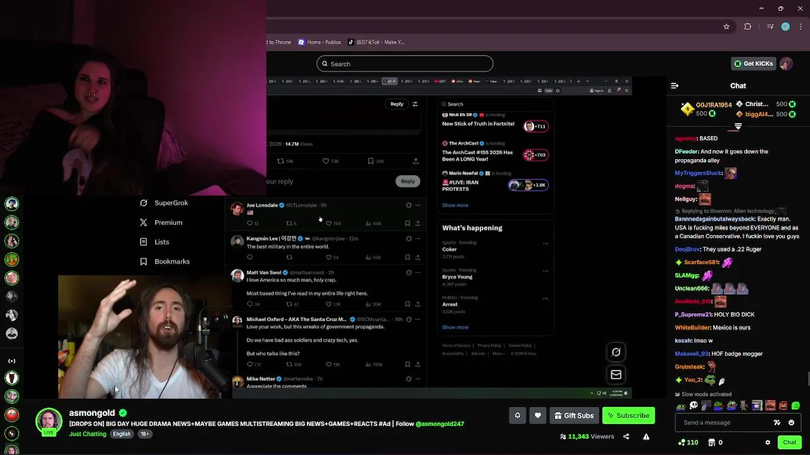810x455 pixels.
Task: Follow the channel with the heart icon
Action: (538, 415)
